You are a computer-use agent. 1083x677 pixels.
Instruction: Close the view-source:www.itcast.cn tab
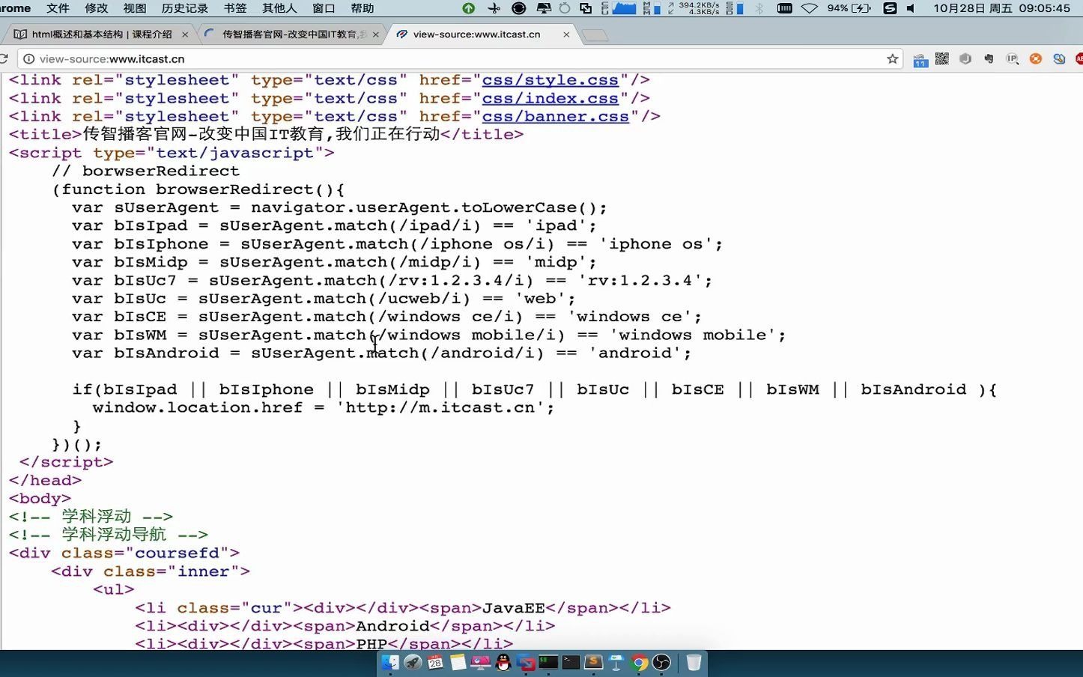(x=566, y=34)
